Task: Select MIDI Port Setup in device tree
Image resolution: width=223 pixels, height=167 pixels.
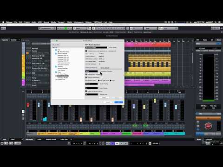Action: click(x=65, y=51)
